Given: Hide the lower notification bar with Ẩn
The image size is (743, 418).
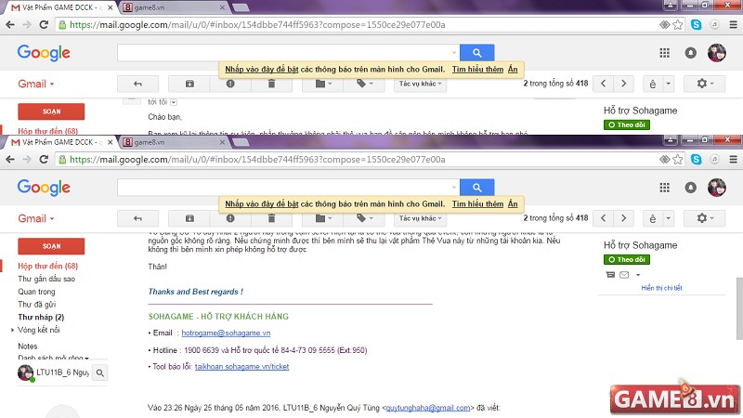Looking at the screenshot, I should [513, 203].
